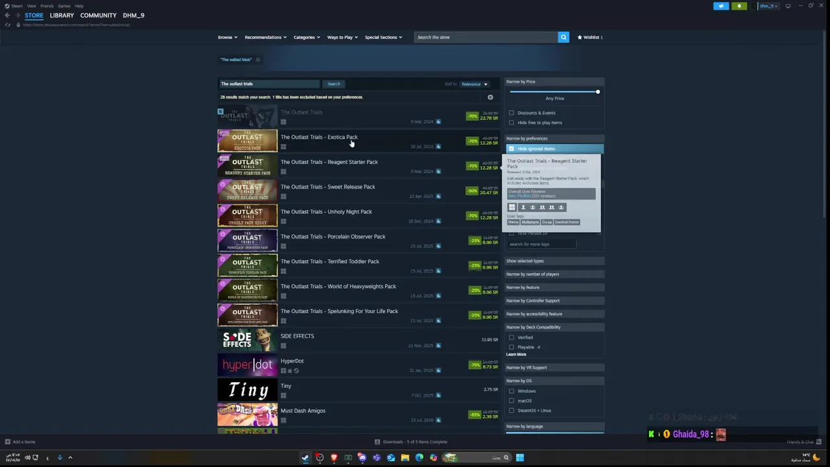
Task: Click the Steam logo in menu bar
Action: (8, 6)
